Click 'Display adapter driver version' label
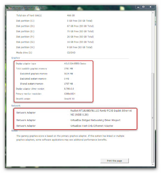Screen dimensions: 161x173 pos(30,89)
